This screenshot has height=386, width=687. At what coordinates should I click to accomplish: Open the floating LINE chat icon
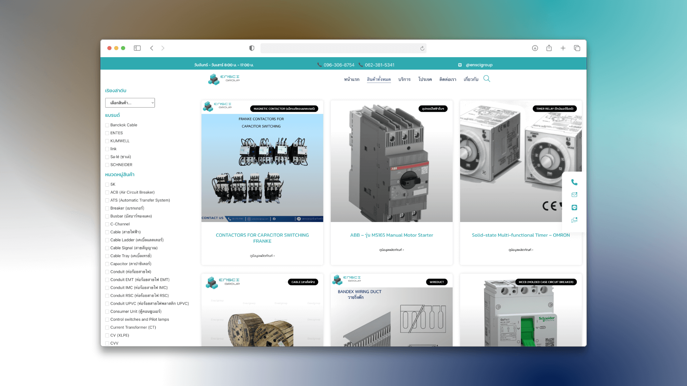[574, 208]
